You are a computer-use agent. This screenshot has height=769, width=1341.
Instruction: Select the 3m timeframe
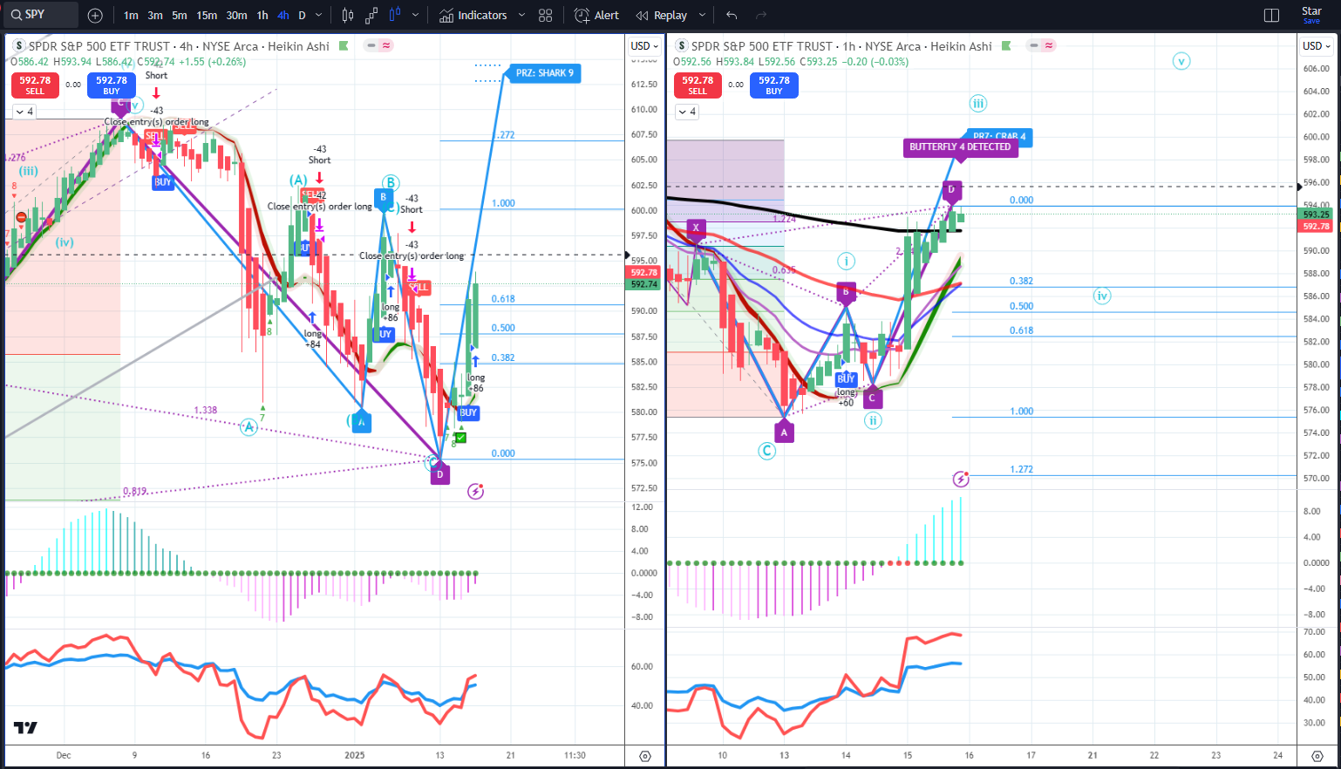155,15
